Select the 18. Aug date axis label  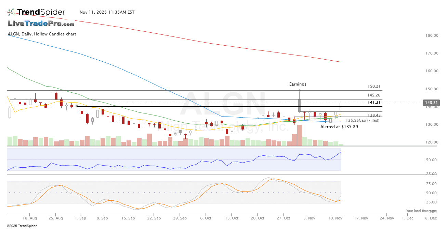tap(30, 218)
